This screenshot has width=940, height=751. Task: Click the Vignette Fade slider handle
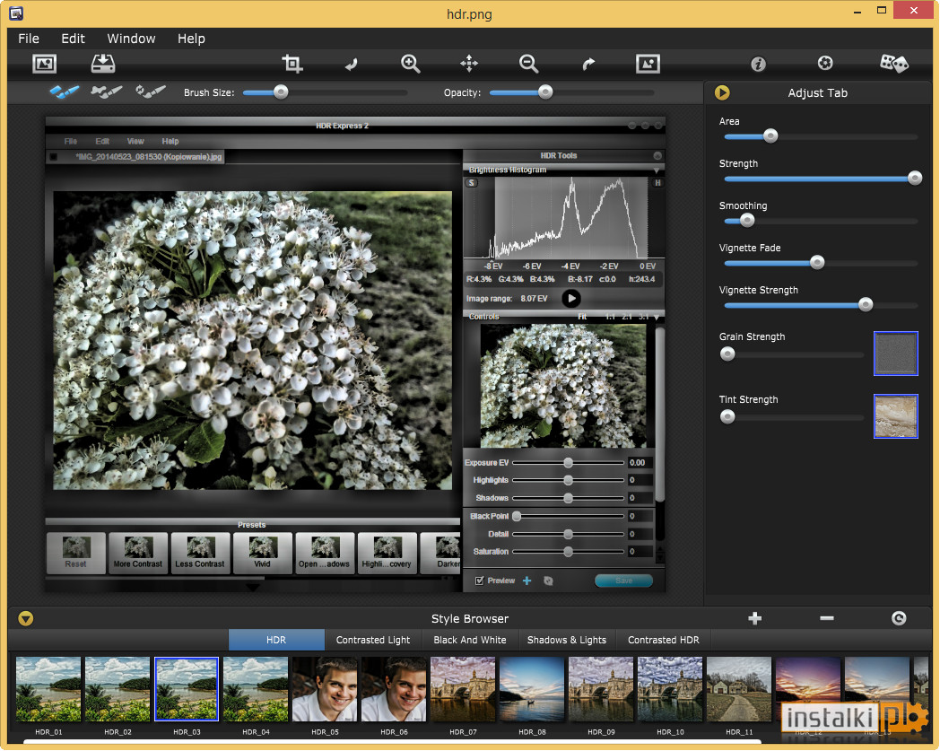pos(816,262)
